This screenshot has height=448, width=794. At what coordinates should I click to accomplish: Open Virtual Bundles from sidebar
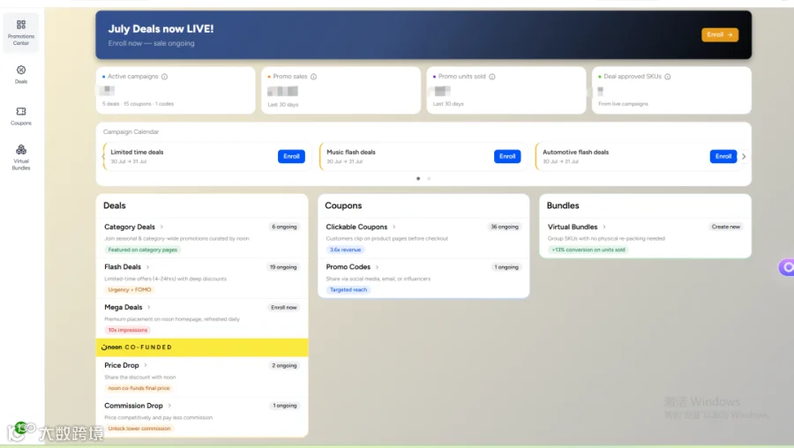pyautogui.click(x=21, y=157)
